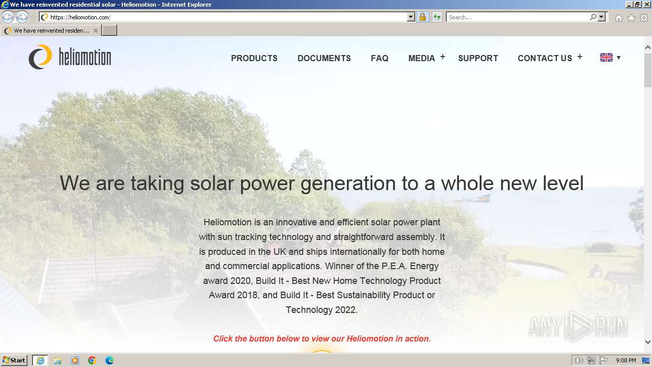Click the tray monitor icon beside the clock
This screenshot has width=652, height=367.
pos(646,360)
